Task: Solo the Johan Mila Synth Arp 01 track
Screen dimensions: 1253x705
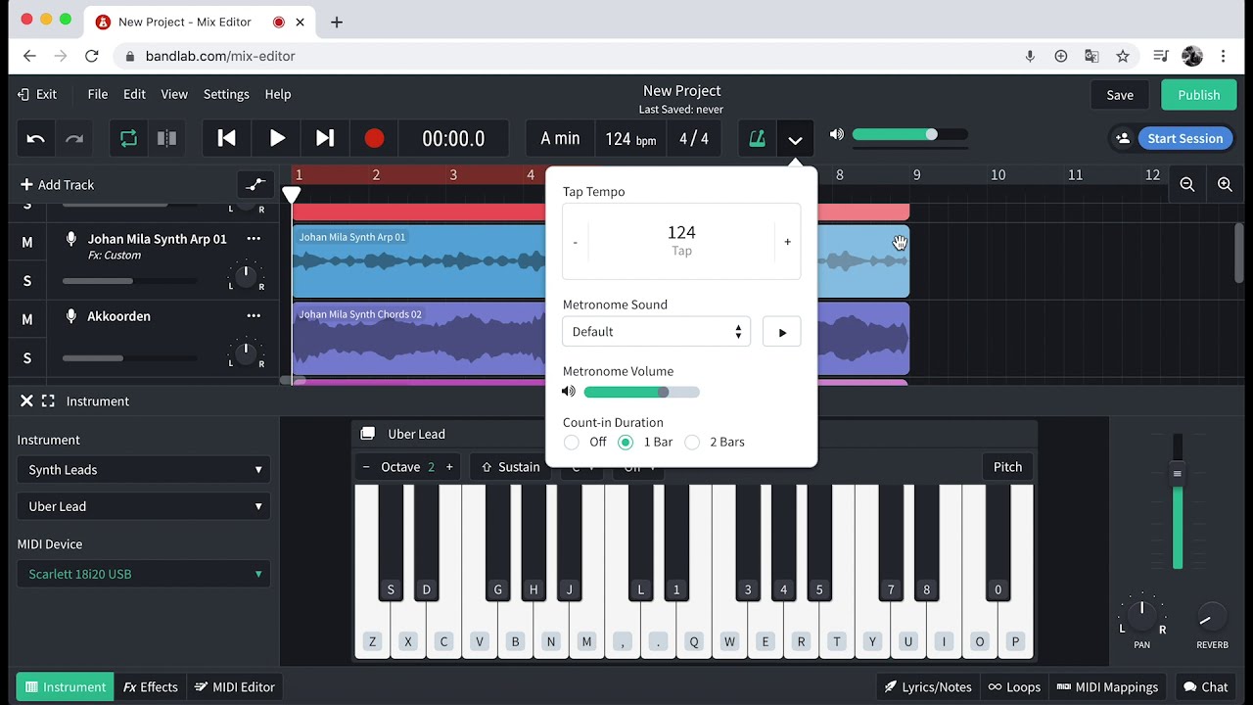Action: (27, 280)
